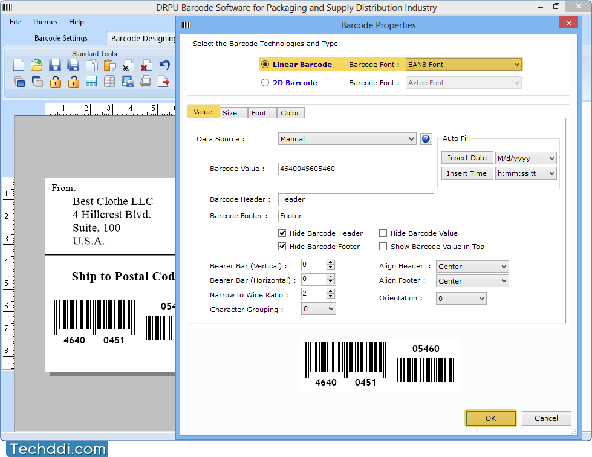
Task: Open the Align Footer dropdown
Action: [x=472, y=280]
